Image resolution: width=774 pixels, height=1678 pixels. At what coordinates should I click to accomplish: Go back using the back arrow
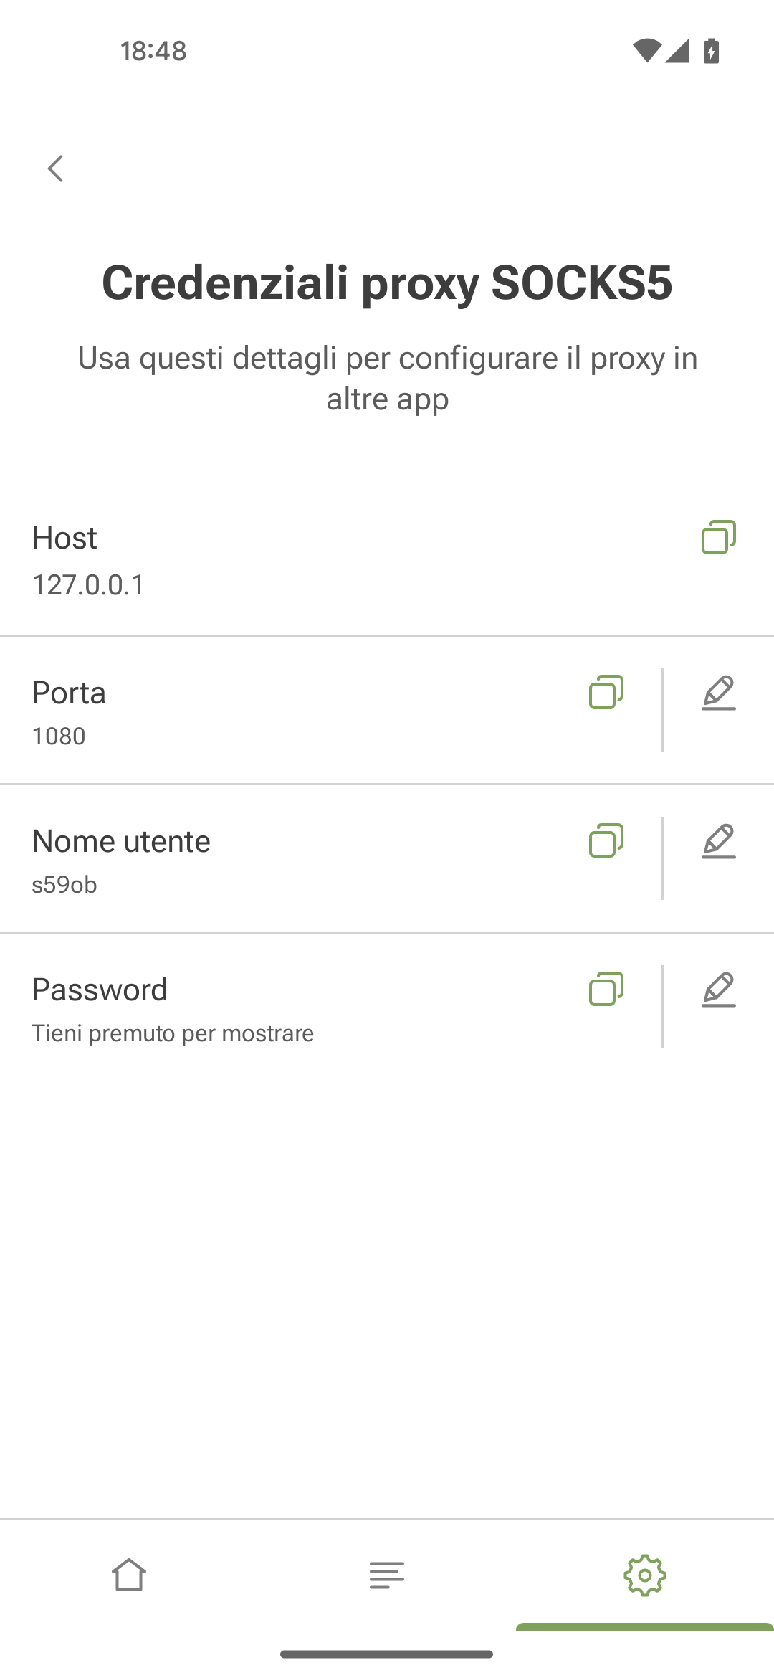click(55, 169)
